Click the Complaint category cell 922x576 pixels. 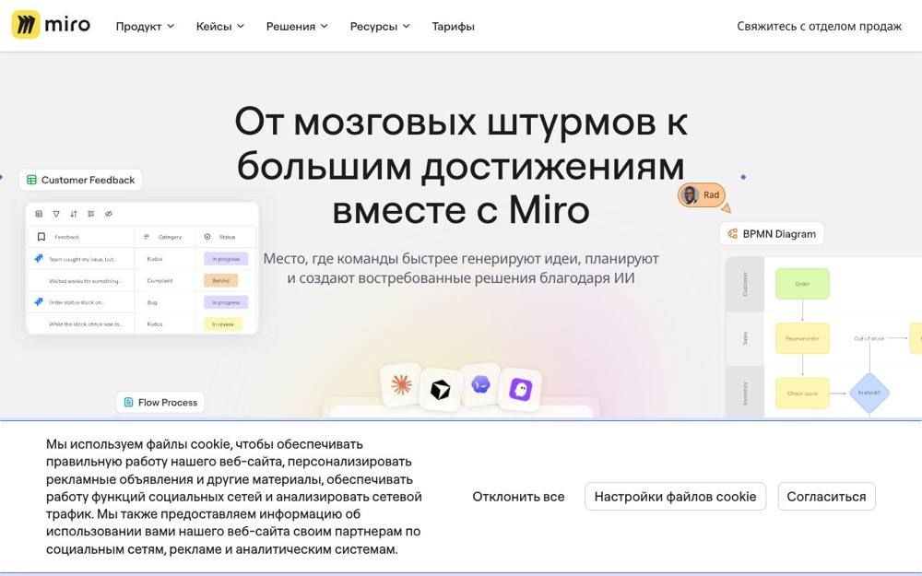tap(160, 281)
